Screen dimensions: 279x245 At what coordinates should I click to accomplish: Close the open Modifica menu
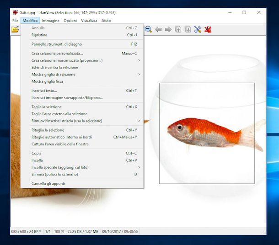[30, 21]
